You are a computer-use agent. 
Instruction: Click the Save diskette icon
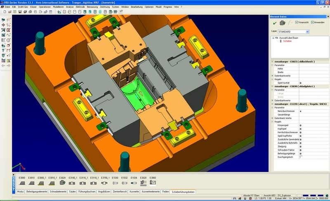click(x=20, y=12)
